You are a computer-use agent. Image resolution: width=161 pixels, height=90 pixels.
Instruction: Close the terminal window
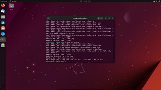point(112,18)
